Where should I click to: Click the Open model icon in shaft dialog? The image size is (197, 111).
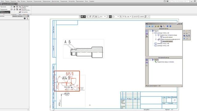coord(150,26)
